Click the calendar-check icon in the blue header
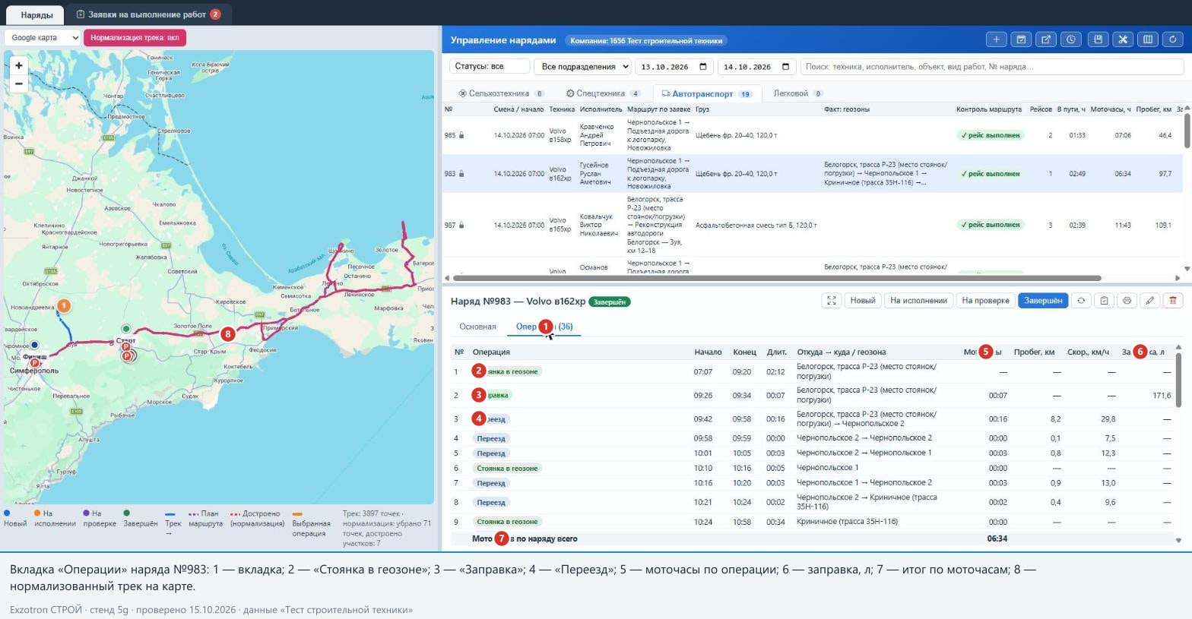Viewport: 1192px width, 619px height. (x=1021, y=39)
